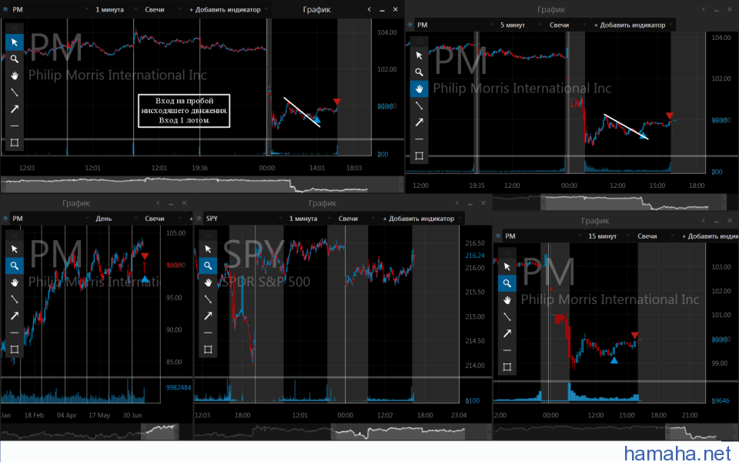Click the toolbar grip handle in SPY chart
The image size is (739, 462).
coord(208,235)
